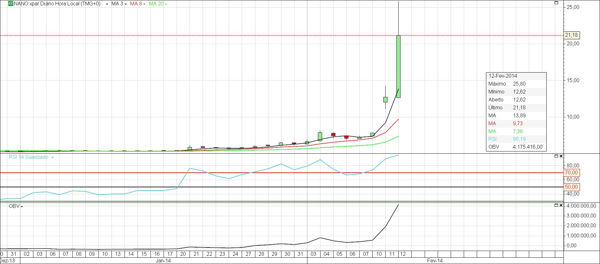The height and width of the screenshot is (264, 600).
Task: Click day 13 on the date axis
Action: (118, 254)
